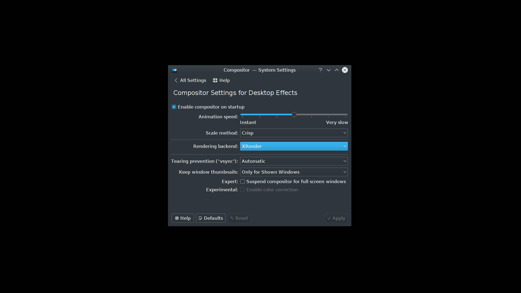Click the Defaults button icon
Image resolution: width=521 pixels, height=293 pixels.
click(201, 218)
